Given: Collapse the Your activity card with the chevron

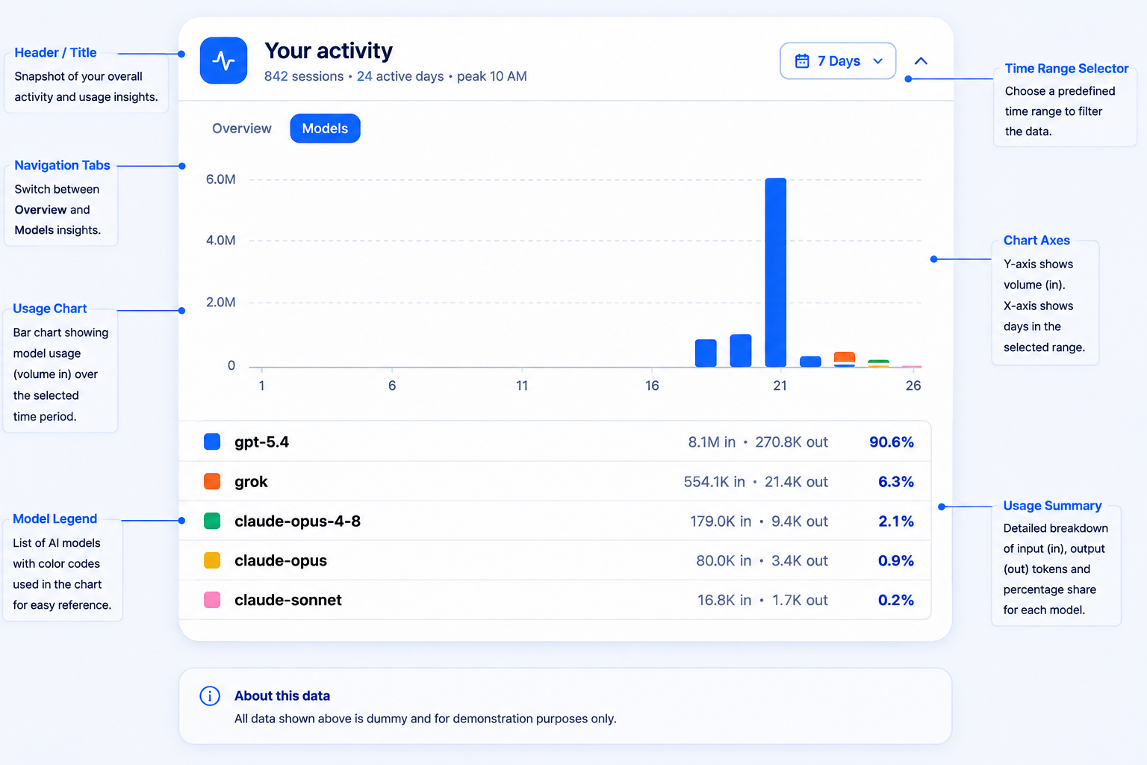Looking at the screenshot, I should click(x=921, y=61).
